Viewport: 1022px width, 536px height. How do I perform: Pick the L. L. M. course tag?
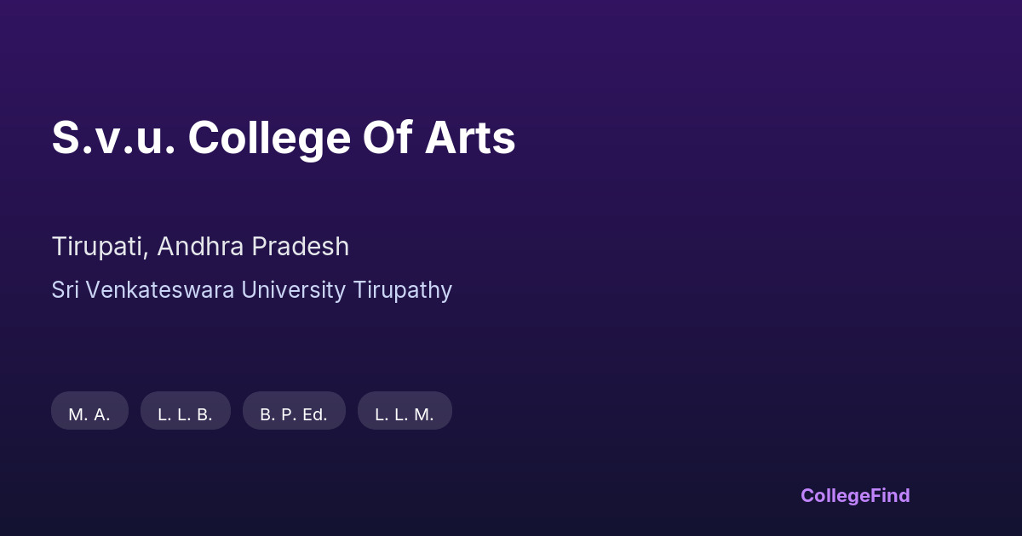tap(405, 411)
